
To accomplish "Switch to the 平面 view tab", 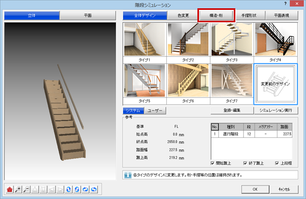I will pos(88,16).
